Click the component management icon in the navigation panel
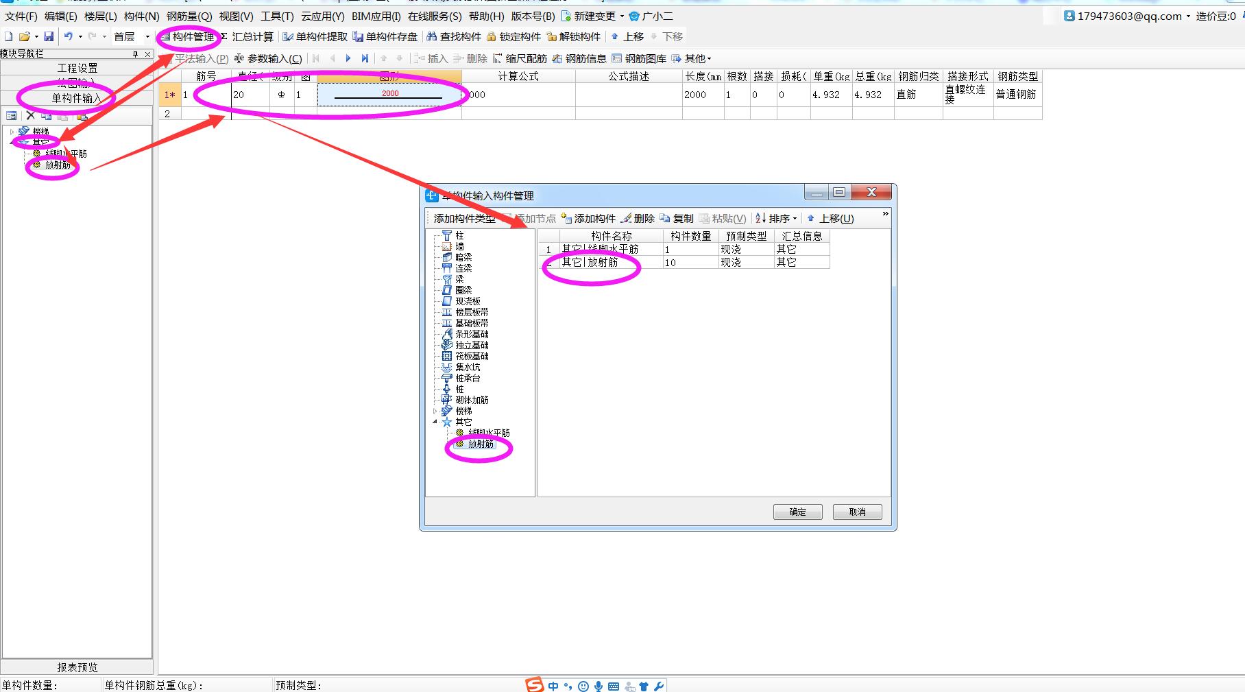The image size is (1245, 692). pos(12,116)
